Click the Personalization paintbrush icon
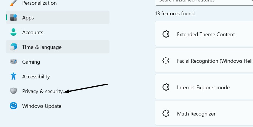 [13, 3]
